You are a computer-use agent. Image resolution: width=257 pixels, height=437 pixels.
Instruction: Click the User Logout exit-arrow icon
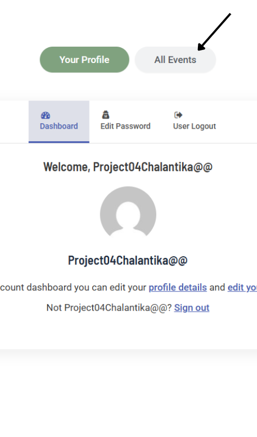(x=178, y=115)
